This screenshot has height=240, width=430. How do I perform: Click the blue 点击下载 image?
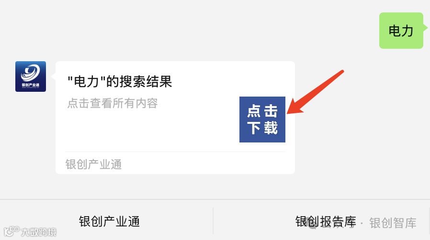click(262, 120)
